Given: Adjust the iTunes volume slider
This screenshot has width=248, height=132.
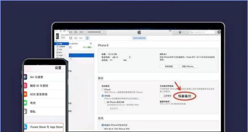Looking at the screenshot, I should (95, 32).
